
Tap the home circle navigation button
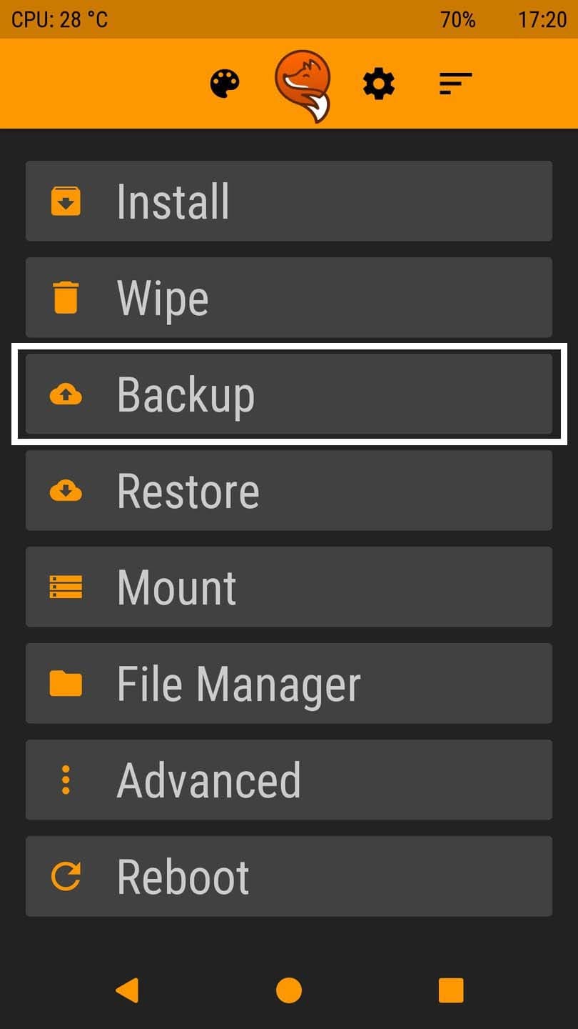coord(289,990)
